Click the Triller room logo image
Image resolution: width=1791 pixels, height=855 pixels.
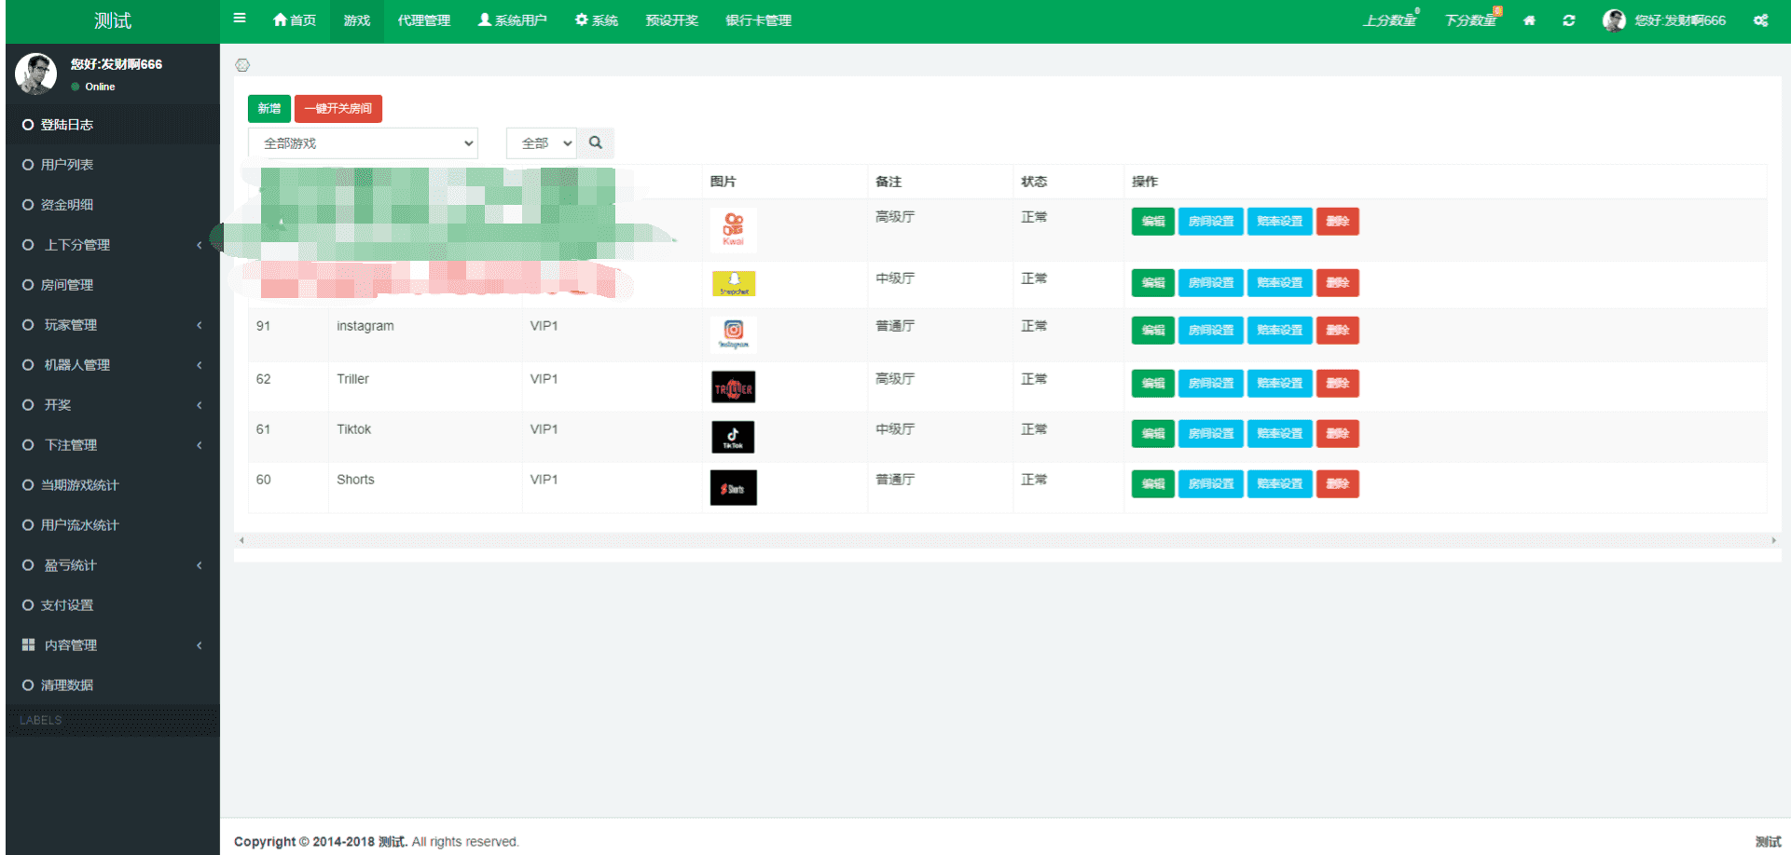(734, 387)
